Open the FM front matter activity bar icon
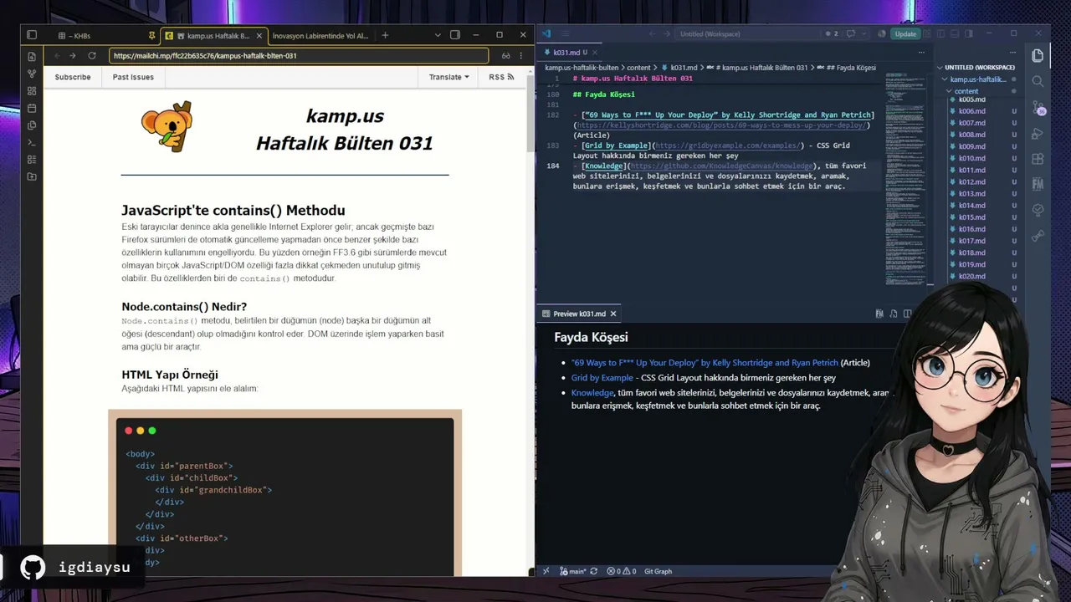Image resolution: width=1071 pixels, height=602 pixels. point(1038,184)
